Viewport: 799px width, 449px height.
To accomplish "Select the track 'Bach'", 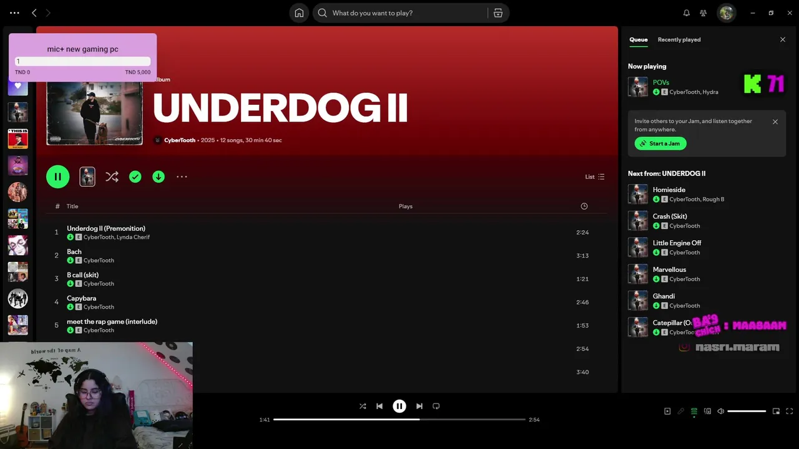I will click(x=74, y=252).
